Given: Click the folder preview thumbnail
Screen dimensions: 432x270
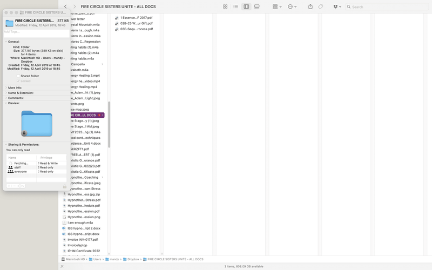Looking at the screenshot, I should [x=37, y=124].
